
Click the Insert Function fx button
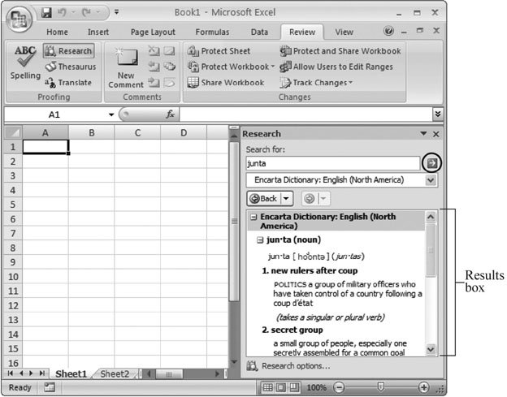coord(170,114)
